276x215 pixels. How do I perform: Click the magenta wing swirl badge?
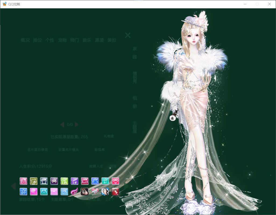(74, 192)
